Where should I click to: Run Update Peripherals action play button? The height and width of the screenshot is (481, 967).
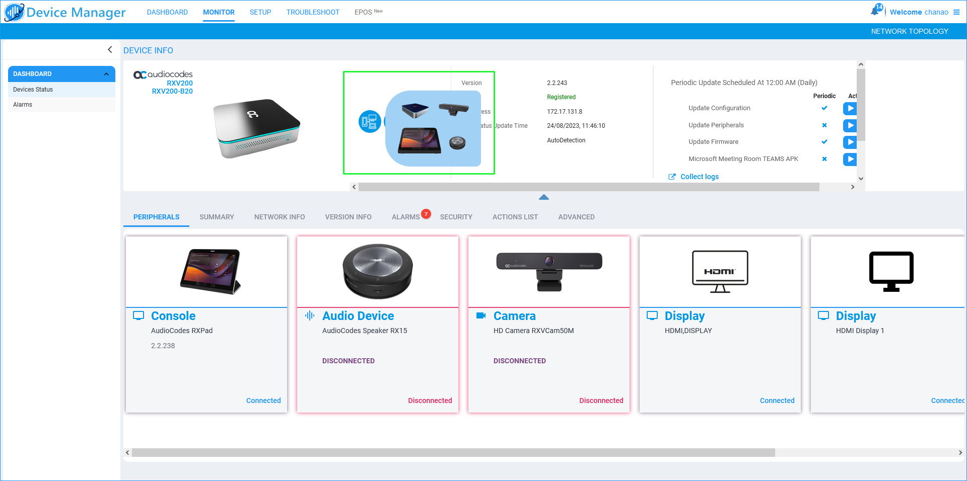pos(850,125)
